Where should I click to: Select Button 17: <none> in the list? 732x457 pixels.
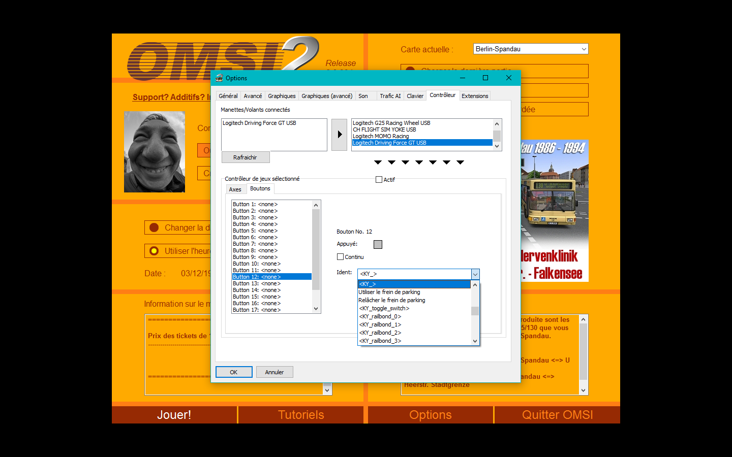click(272, 310)
